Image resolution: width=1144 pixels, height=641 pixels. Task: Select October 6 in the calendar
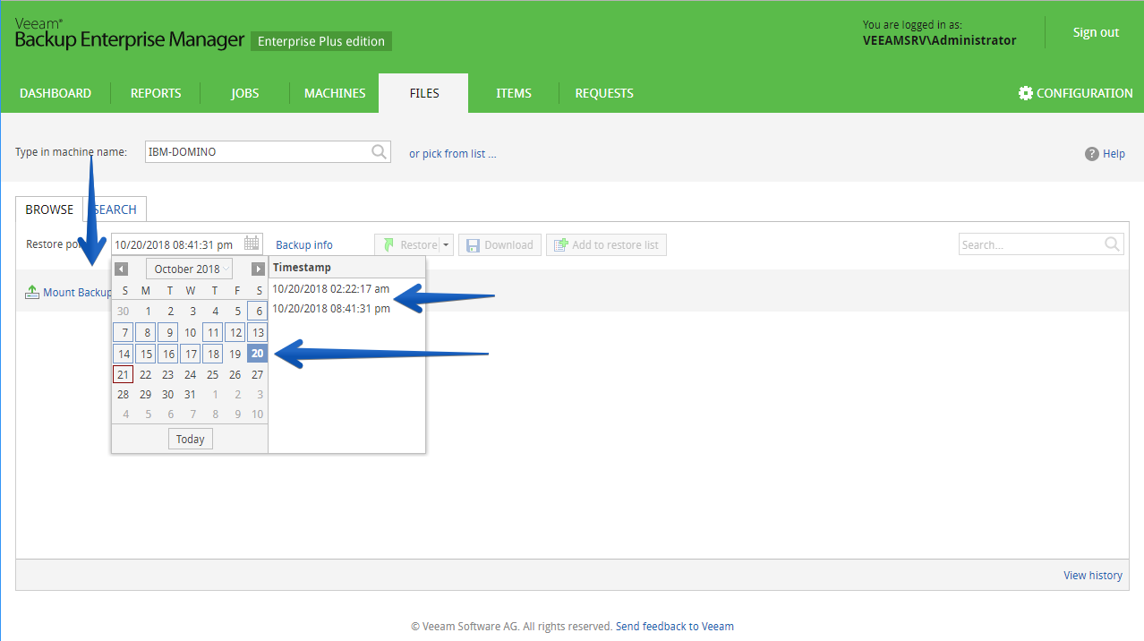tap(257, 312)
